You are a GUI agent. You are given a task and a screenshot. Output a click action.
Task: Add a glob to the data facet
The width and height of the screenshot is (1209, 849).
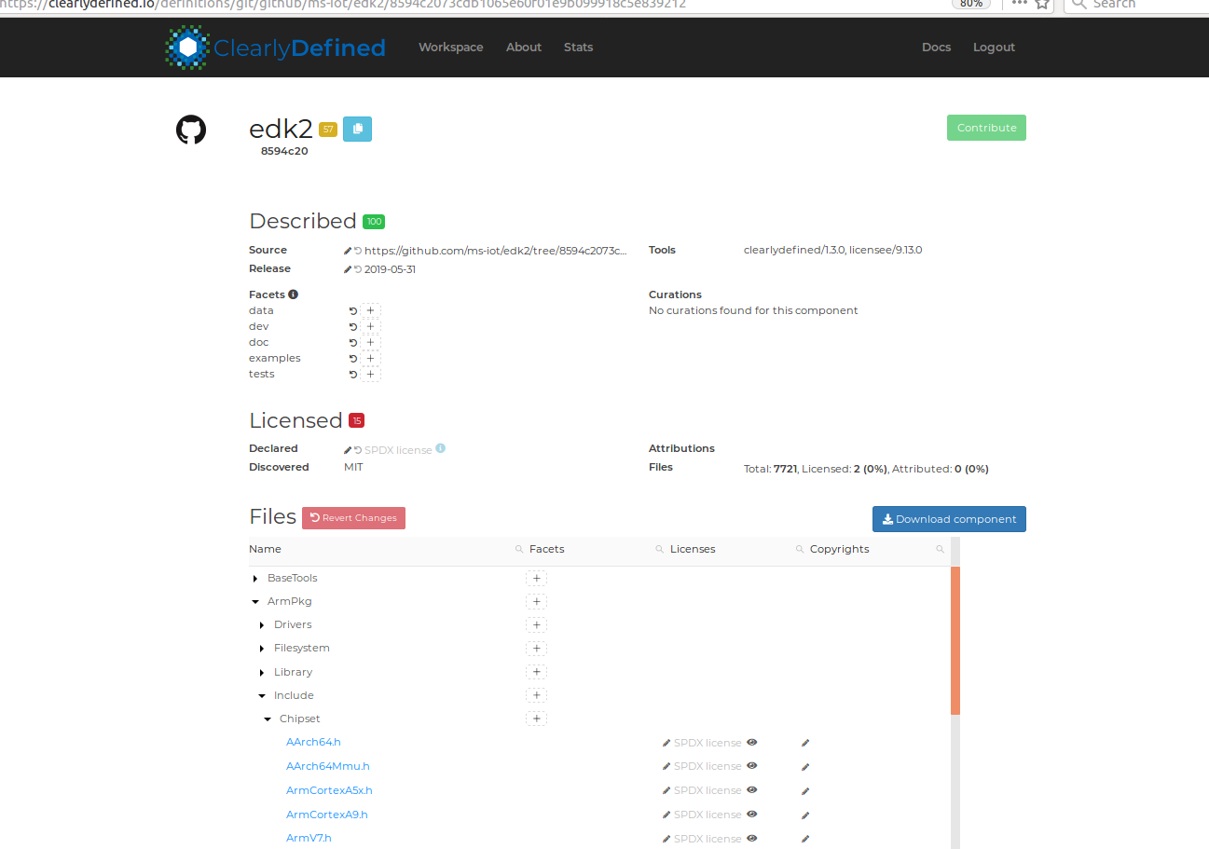[x=369, y=310]
